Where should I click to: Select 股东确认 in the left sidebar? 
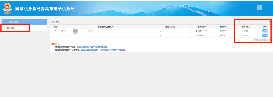pos(11,28)
